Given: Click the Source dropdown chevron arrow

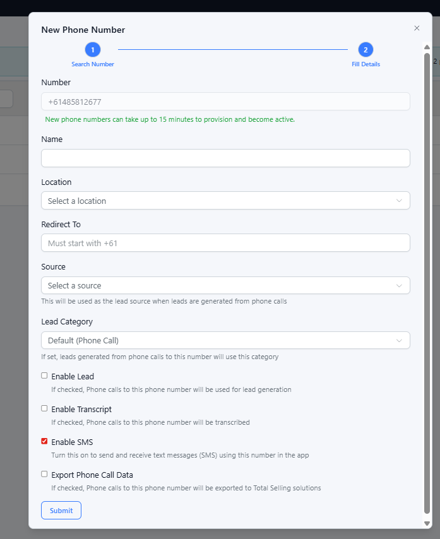Looking at the screenshot, I should (x=399, y=285).
